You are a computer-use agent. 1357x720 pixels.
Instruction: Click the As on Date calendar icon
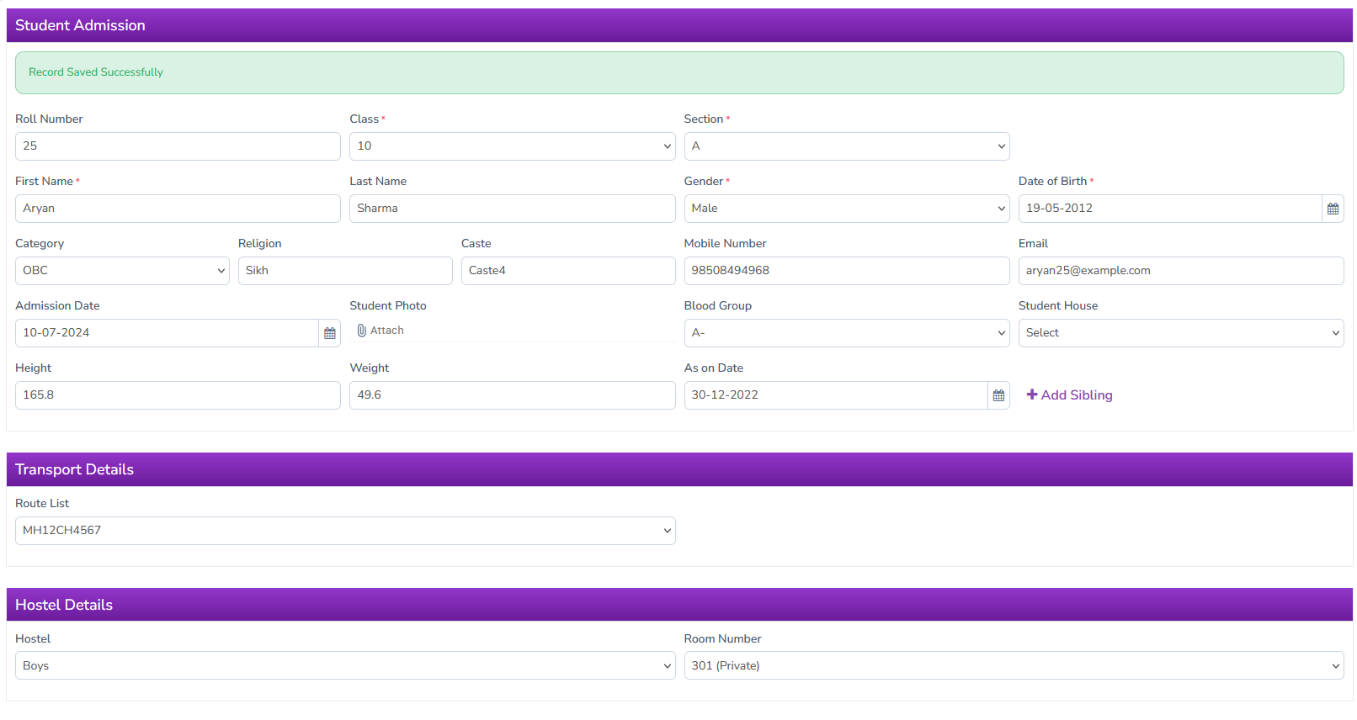pos(998,395)
